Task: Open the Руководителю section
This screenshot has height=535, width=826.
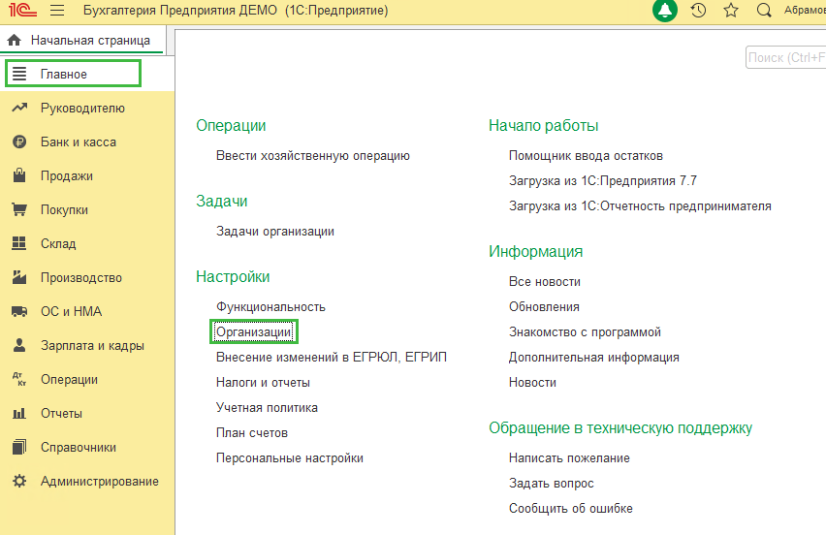Action: point(87,108)
